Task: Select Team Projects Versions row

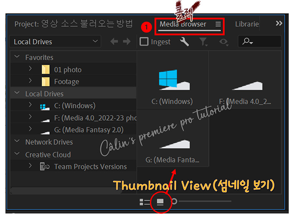Action: coord(74,166)
